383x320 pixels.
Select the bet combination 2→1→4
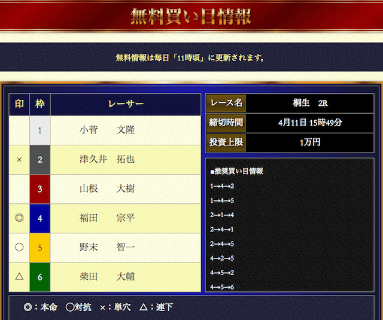point(222,215)
